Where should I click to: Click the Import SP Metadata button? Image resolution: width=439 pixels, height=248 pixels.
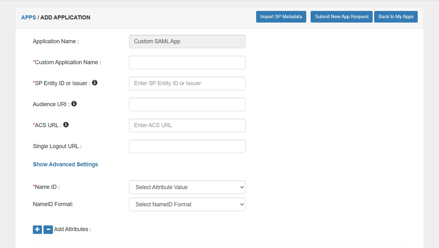pos(281,17)
